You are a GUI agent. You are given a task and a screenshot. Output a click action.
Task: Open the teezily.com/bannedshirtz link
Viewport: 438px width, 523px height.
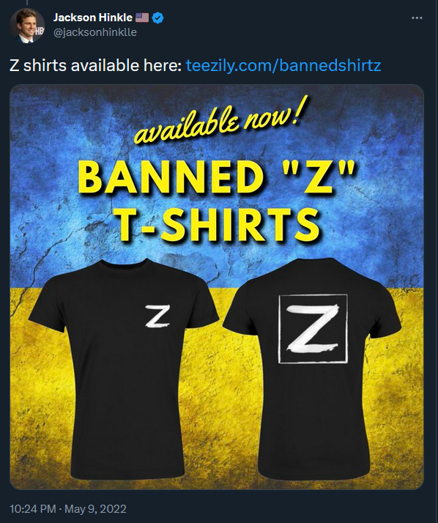click(283, 65)
